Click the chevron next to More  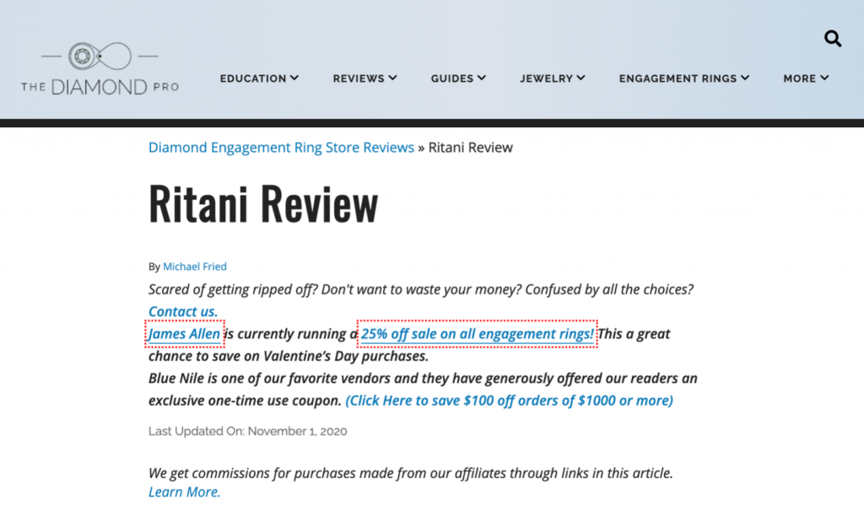click(x=824, y=78)
